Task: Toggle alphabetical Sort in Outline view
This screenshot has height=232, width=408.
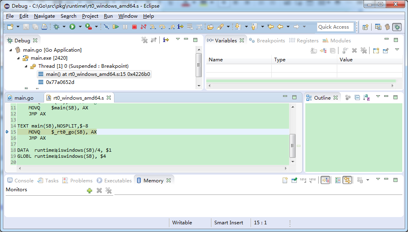Action: coord(367,98)
